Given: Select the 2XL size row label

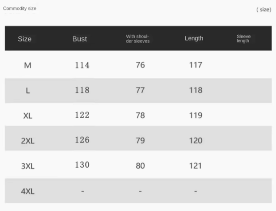Looking at the screenshot, I should [x=28, y=141].
